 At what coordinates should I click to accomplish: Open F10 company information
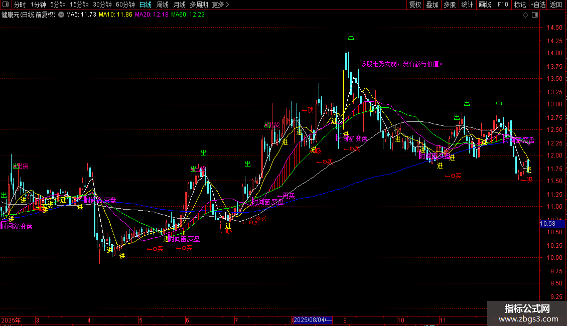click(503, 5)
